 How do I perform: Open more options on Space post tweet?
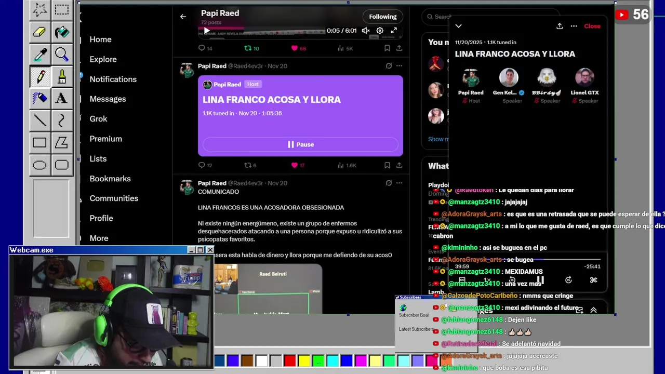pyautogui.click(x=399, y=66)
